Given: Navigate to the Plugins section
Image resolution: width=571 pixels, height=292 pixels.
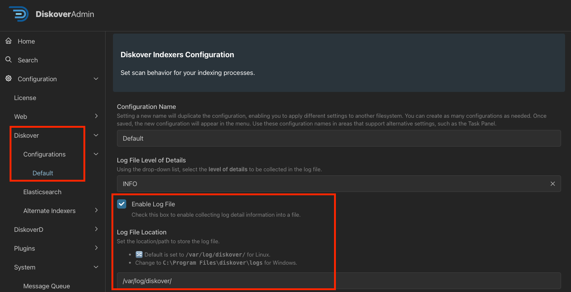Looking at the screenshot, I should pyautogui.click(x=24, y=248).
